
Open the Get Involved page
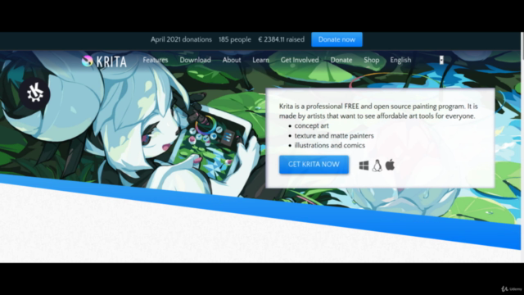300,60
